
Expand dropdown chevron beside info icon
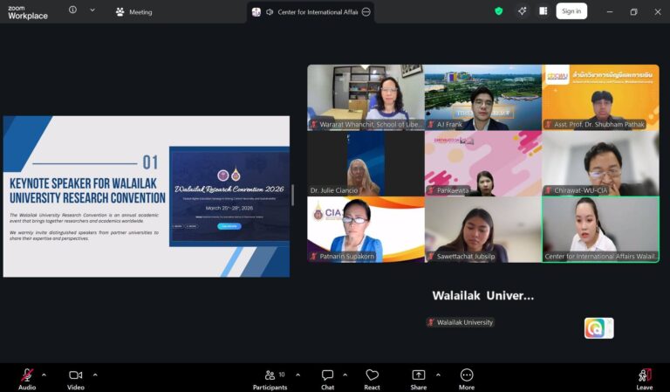pos(92,10)
